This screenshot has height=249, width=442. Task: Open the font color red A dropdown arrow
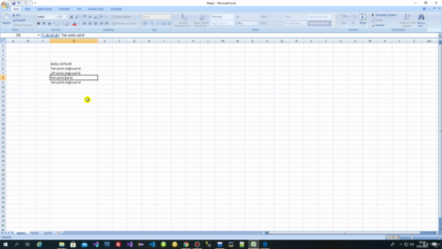[78, 24]
